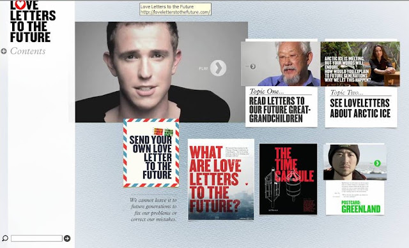This screenshot has height=248, width=409.
Task: Click the Topic One heading
Action: [x=266, y=91]
